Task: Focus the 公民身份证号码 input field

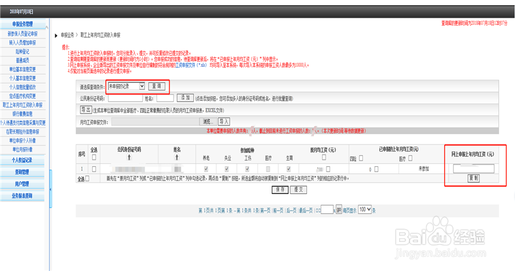Action: (125, 98)
